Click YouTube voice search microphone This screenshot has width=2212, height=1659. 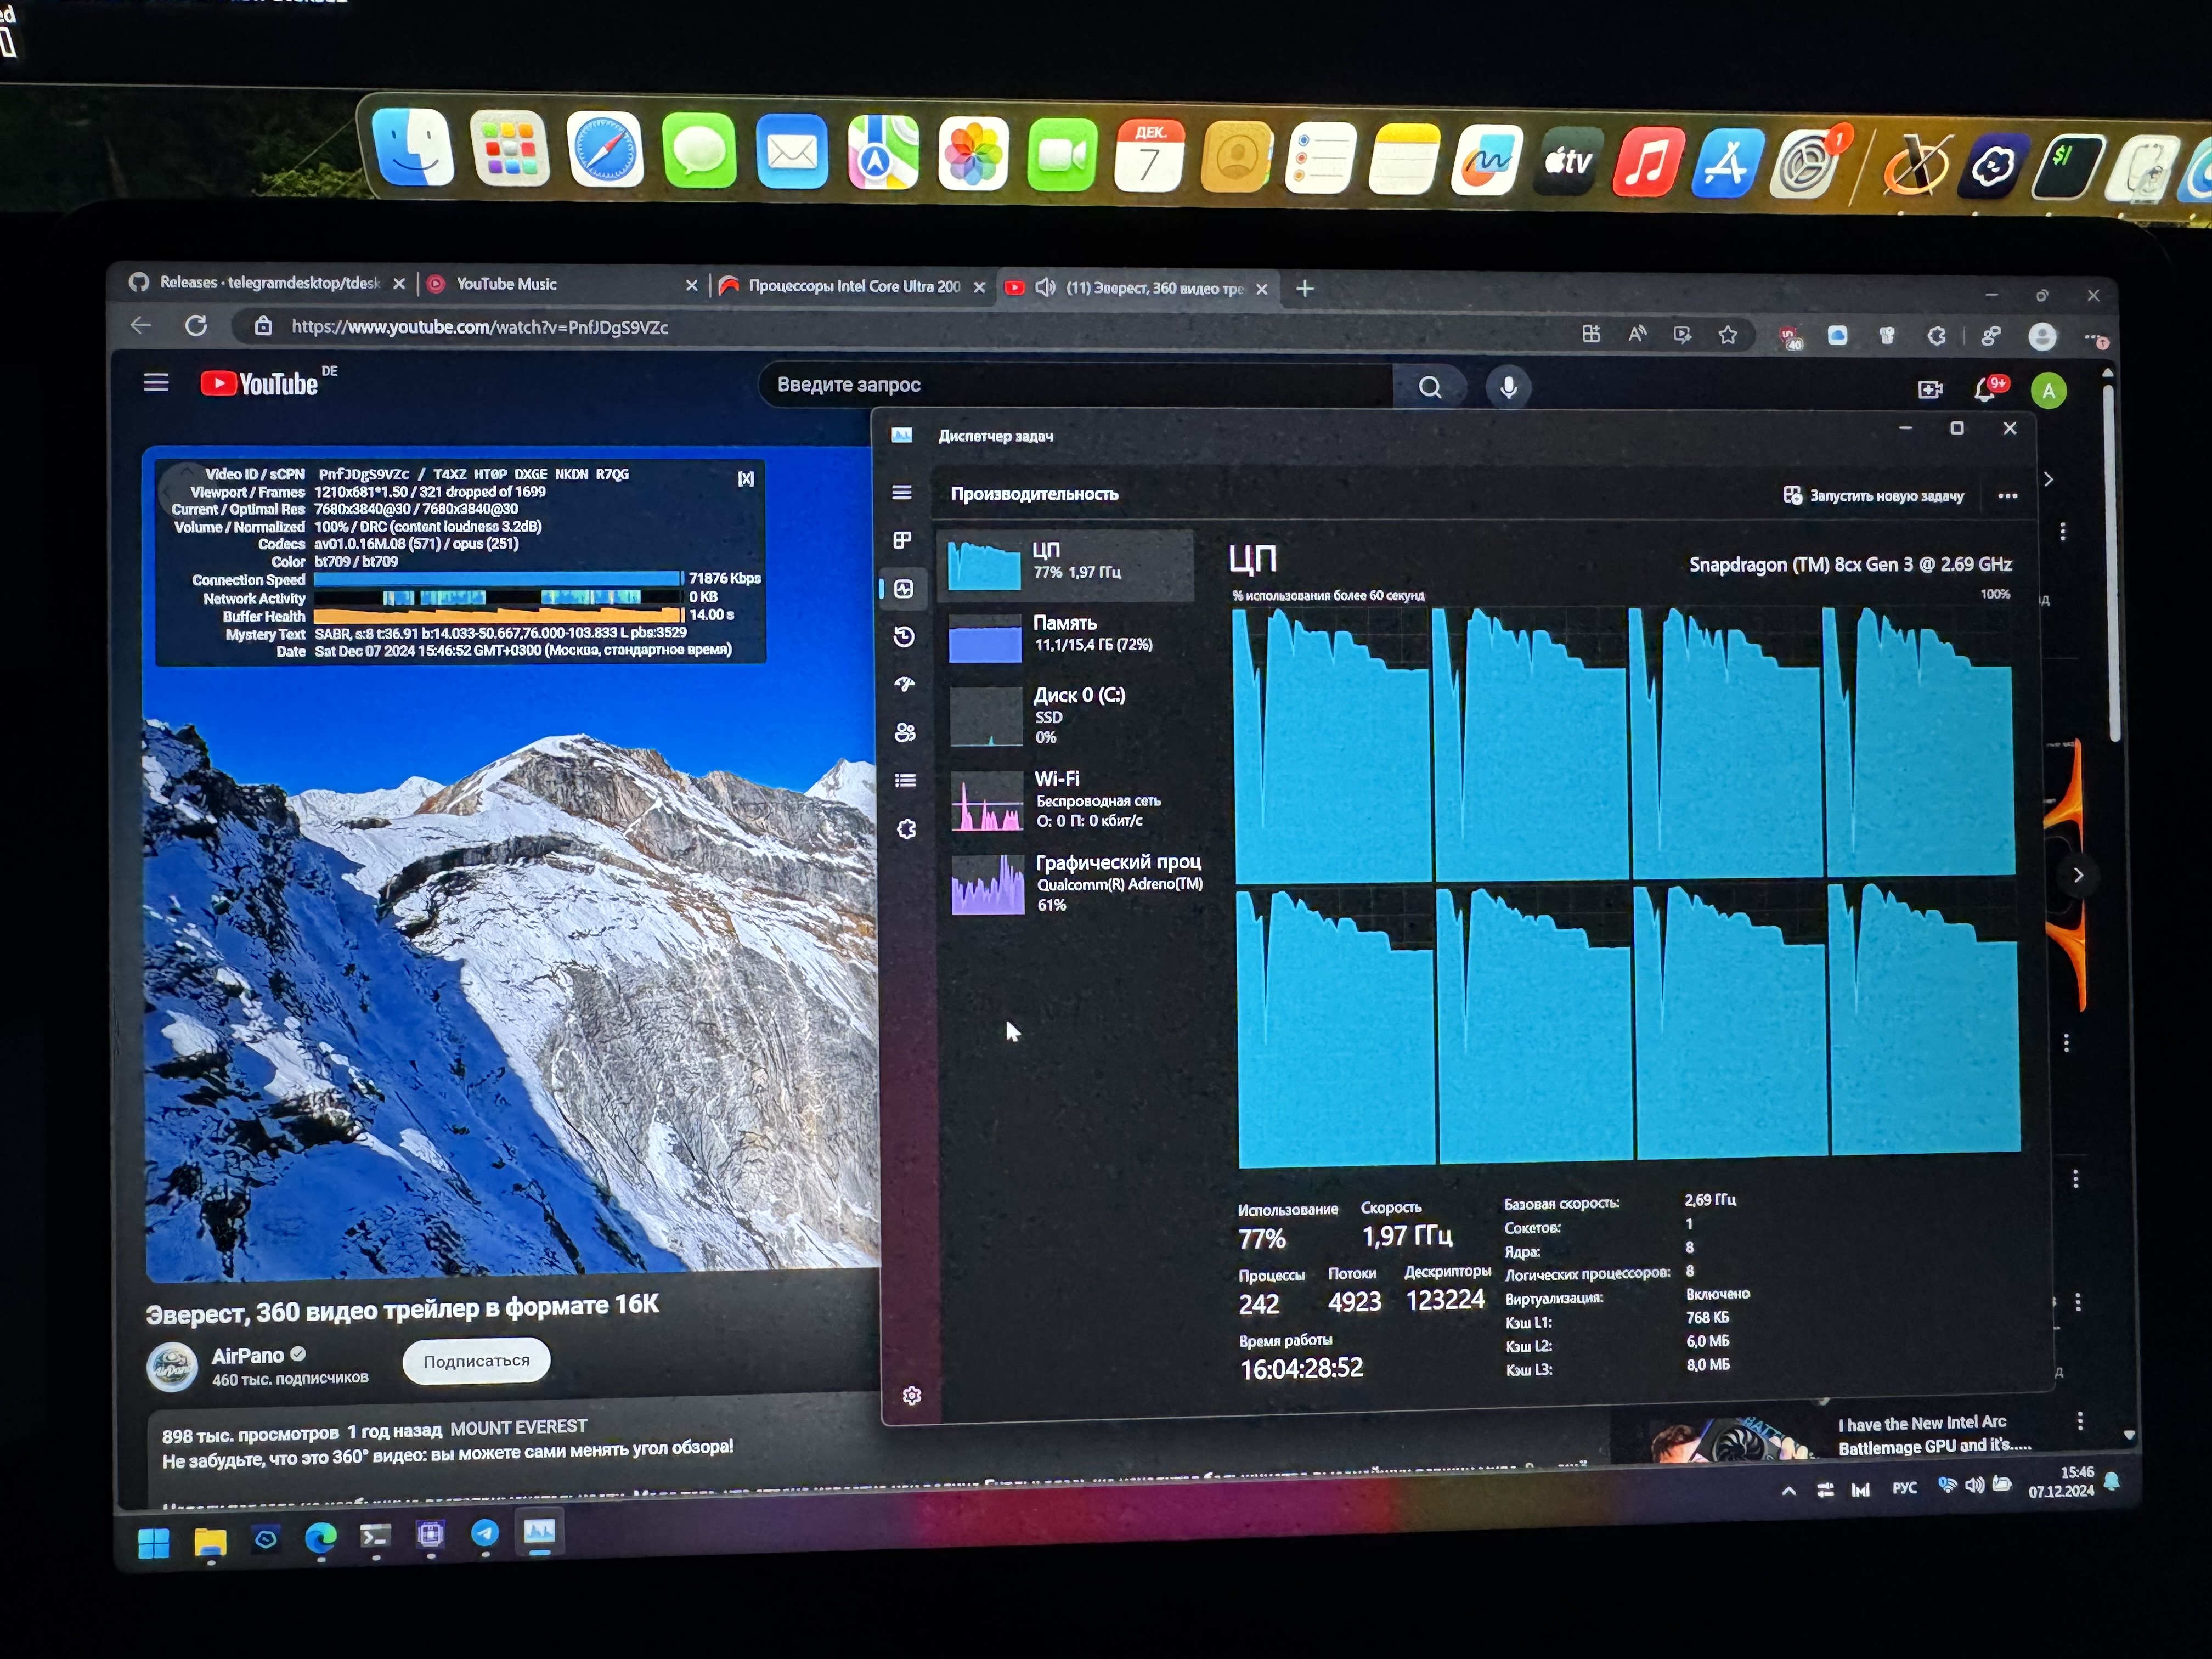tap(1508, 387)
